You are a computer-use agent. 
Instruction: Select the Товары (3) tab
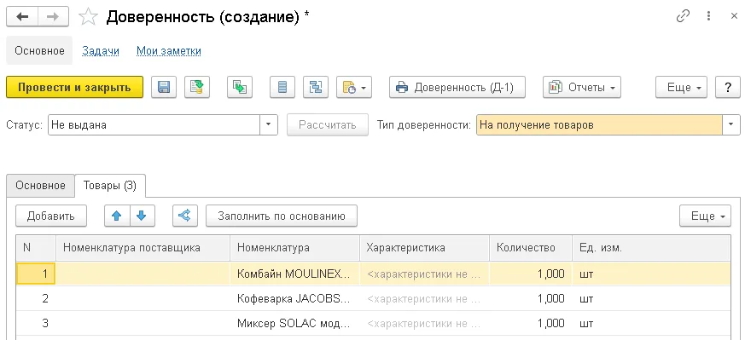pos(110,186)
